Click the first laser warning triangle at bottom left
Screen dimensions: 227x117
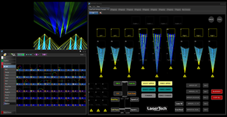[92, 110]
